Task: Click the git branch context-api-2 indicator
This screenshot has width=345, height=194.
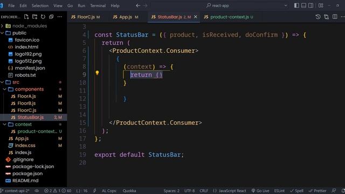Action: pos(15,191)
